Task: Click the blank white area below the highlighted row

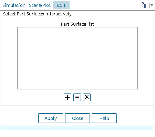Action: 77,133
